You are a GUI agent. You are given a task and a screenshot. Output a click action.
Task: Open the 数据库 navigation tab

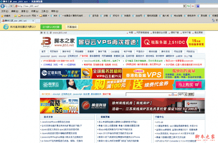coord(90,52)
